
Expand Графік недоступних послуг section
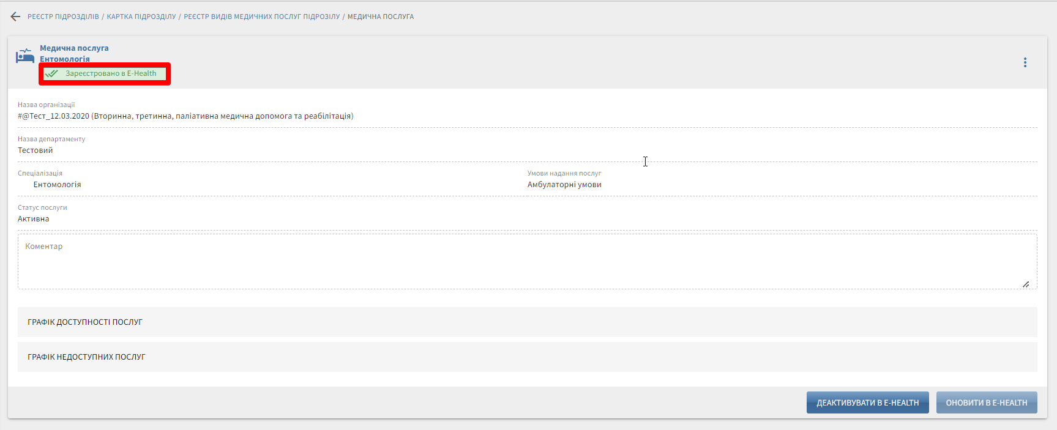[x=86, y=357]
